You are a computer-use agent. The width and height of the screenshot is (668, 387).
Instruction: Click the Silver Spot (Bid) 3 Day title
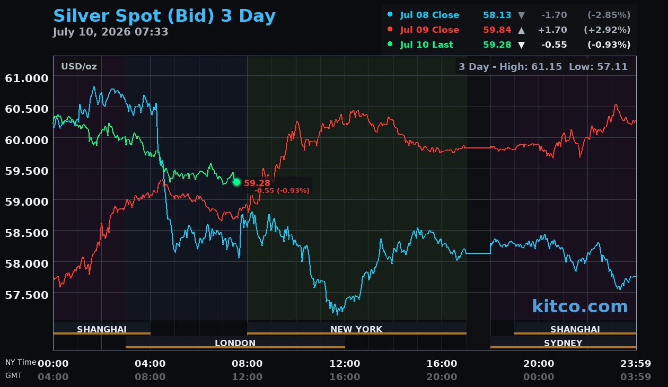(x=164, y=15)
